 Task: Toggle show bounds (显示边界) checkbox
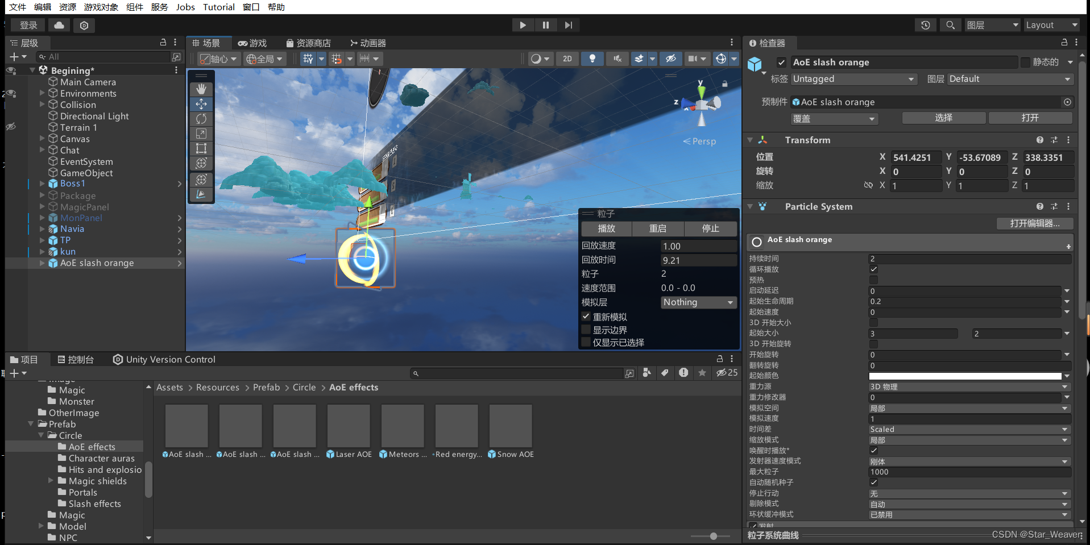586,330
